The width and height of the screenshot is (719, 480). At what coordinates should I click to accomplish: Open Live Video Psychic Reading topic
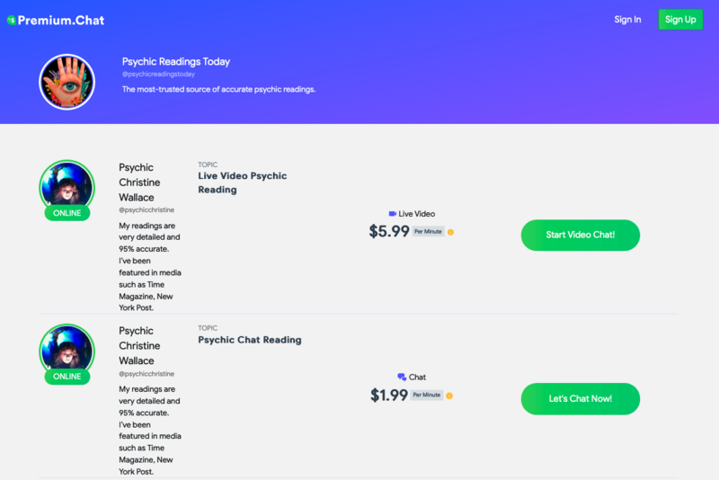242,182
